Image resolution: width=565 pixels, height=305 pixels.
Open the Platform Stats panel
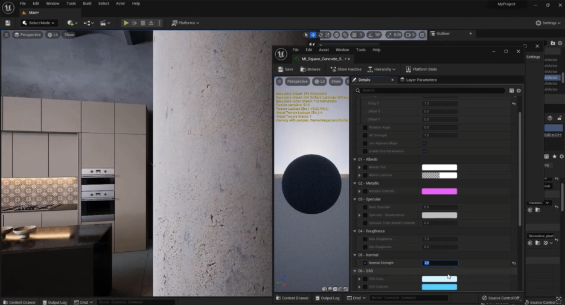point(421,69)
